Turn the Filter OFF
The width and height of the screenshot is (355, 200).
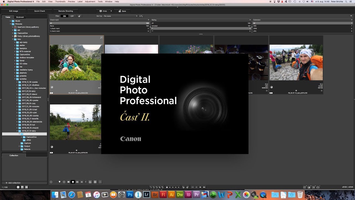coord(72,16)
